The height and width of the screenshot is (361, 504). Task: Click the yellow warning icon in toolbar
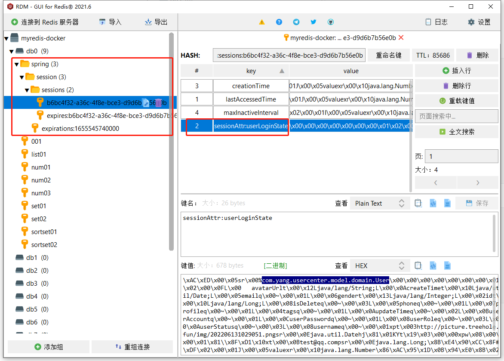(262, 22)
